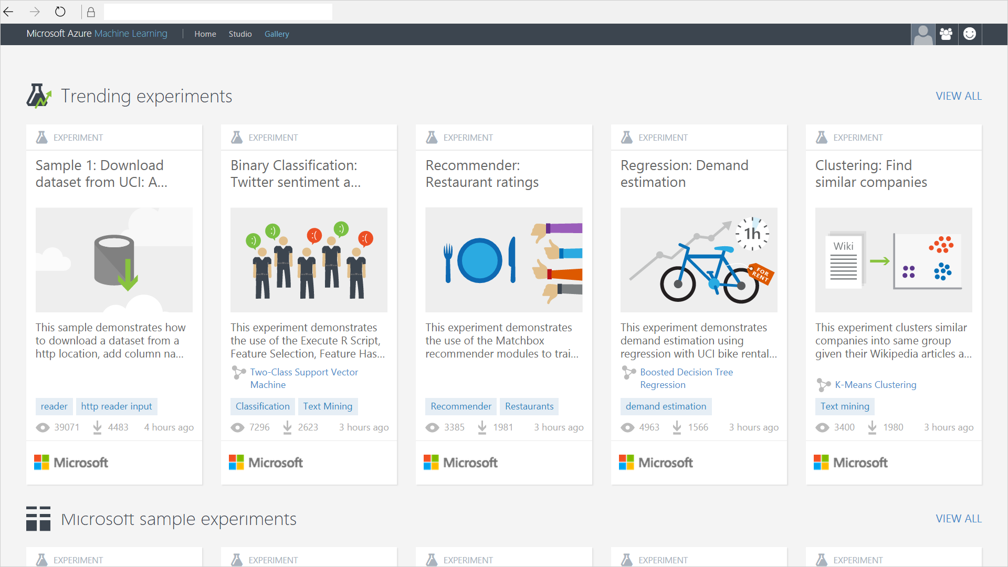The image size is (1008, 567).
Task: Open the smiley feedback icon
Action: click(x=970, y=34)
